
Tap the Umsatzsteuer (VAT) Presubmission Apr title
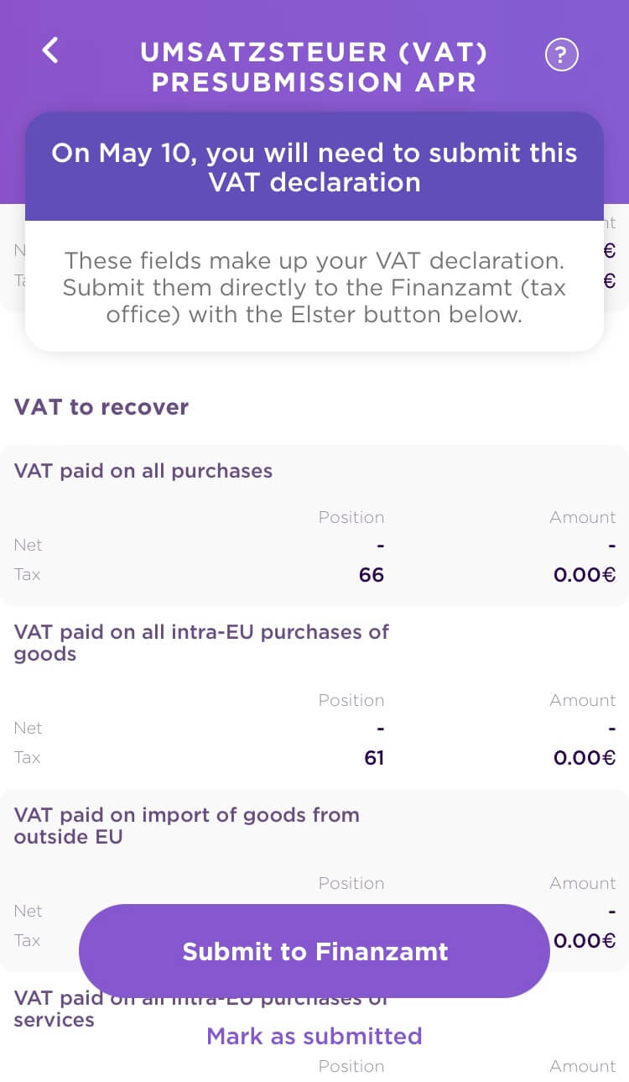(x=314, y=67)
